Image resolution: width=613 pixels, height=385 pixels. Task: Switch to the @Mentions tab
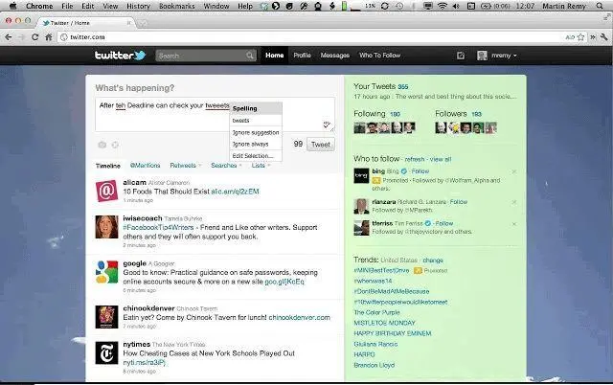(x=145, y=166)
